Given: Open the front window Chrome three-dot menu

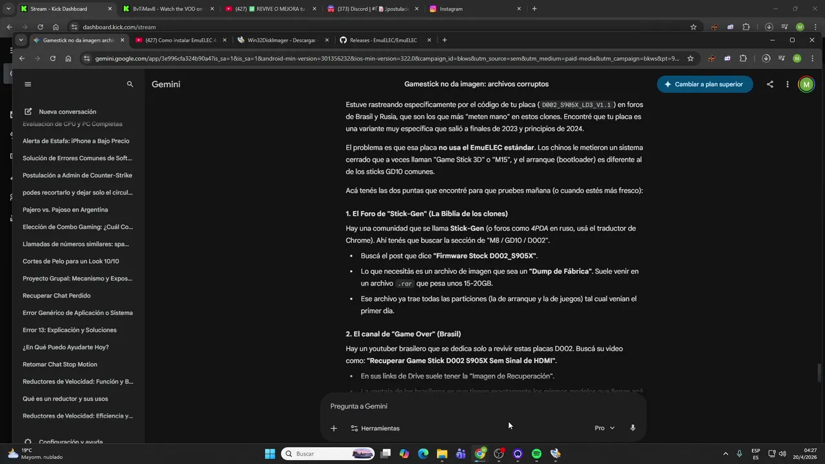Looking at the screenshot, I should [x=811, y=58].
